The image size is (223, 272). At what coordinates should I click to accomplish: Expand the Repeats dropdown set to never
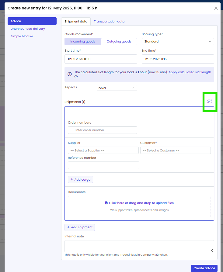point(117,88)
